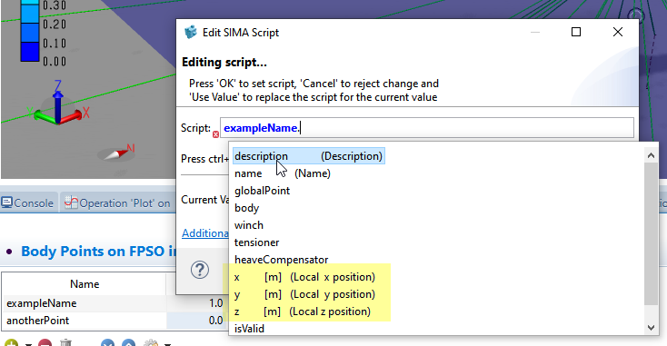Click the trash can delete icon
The image size is (667, 346).
tap(66, 342)
